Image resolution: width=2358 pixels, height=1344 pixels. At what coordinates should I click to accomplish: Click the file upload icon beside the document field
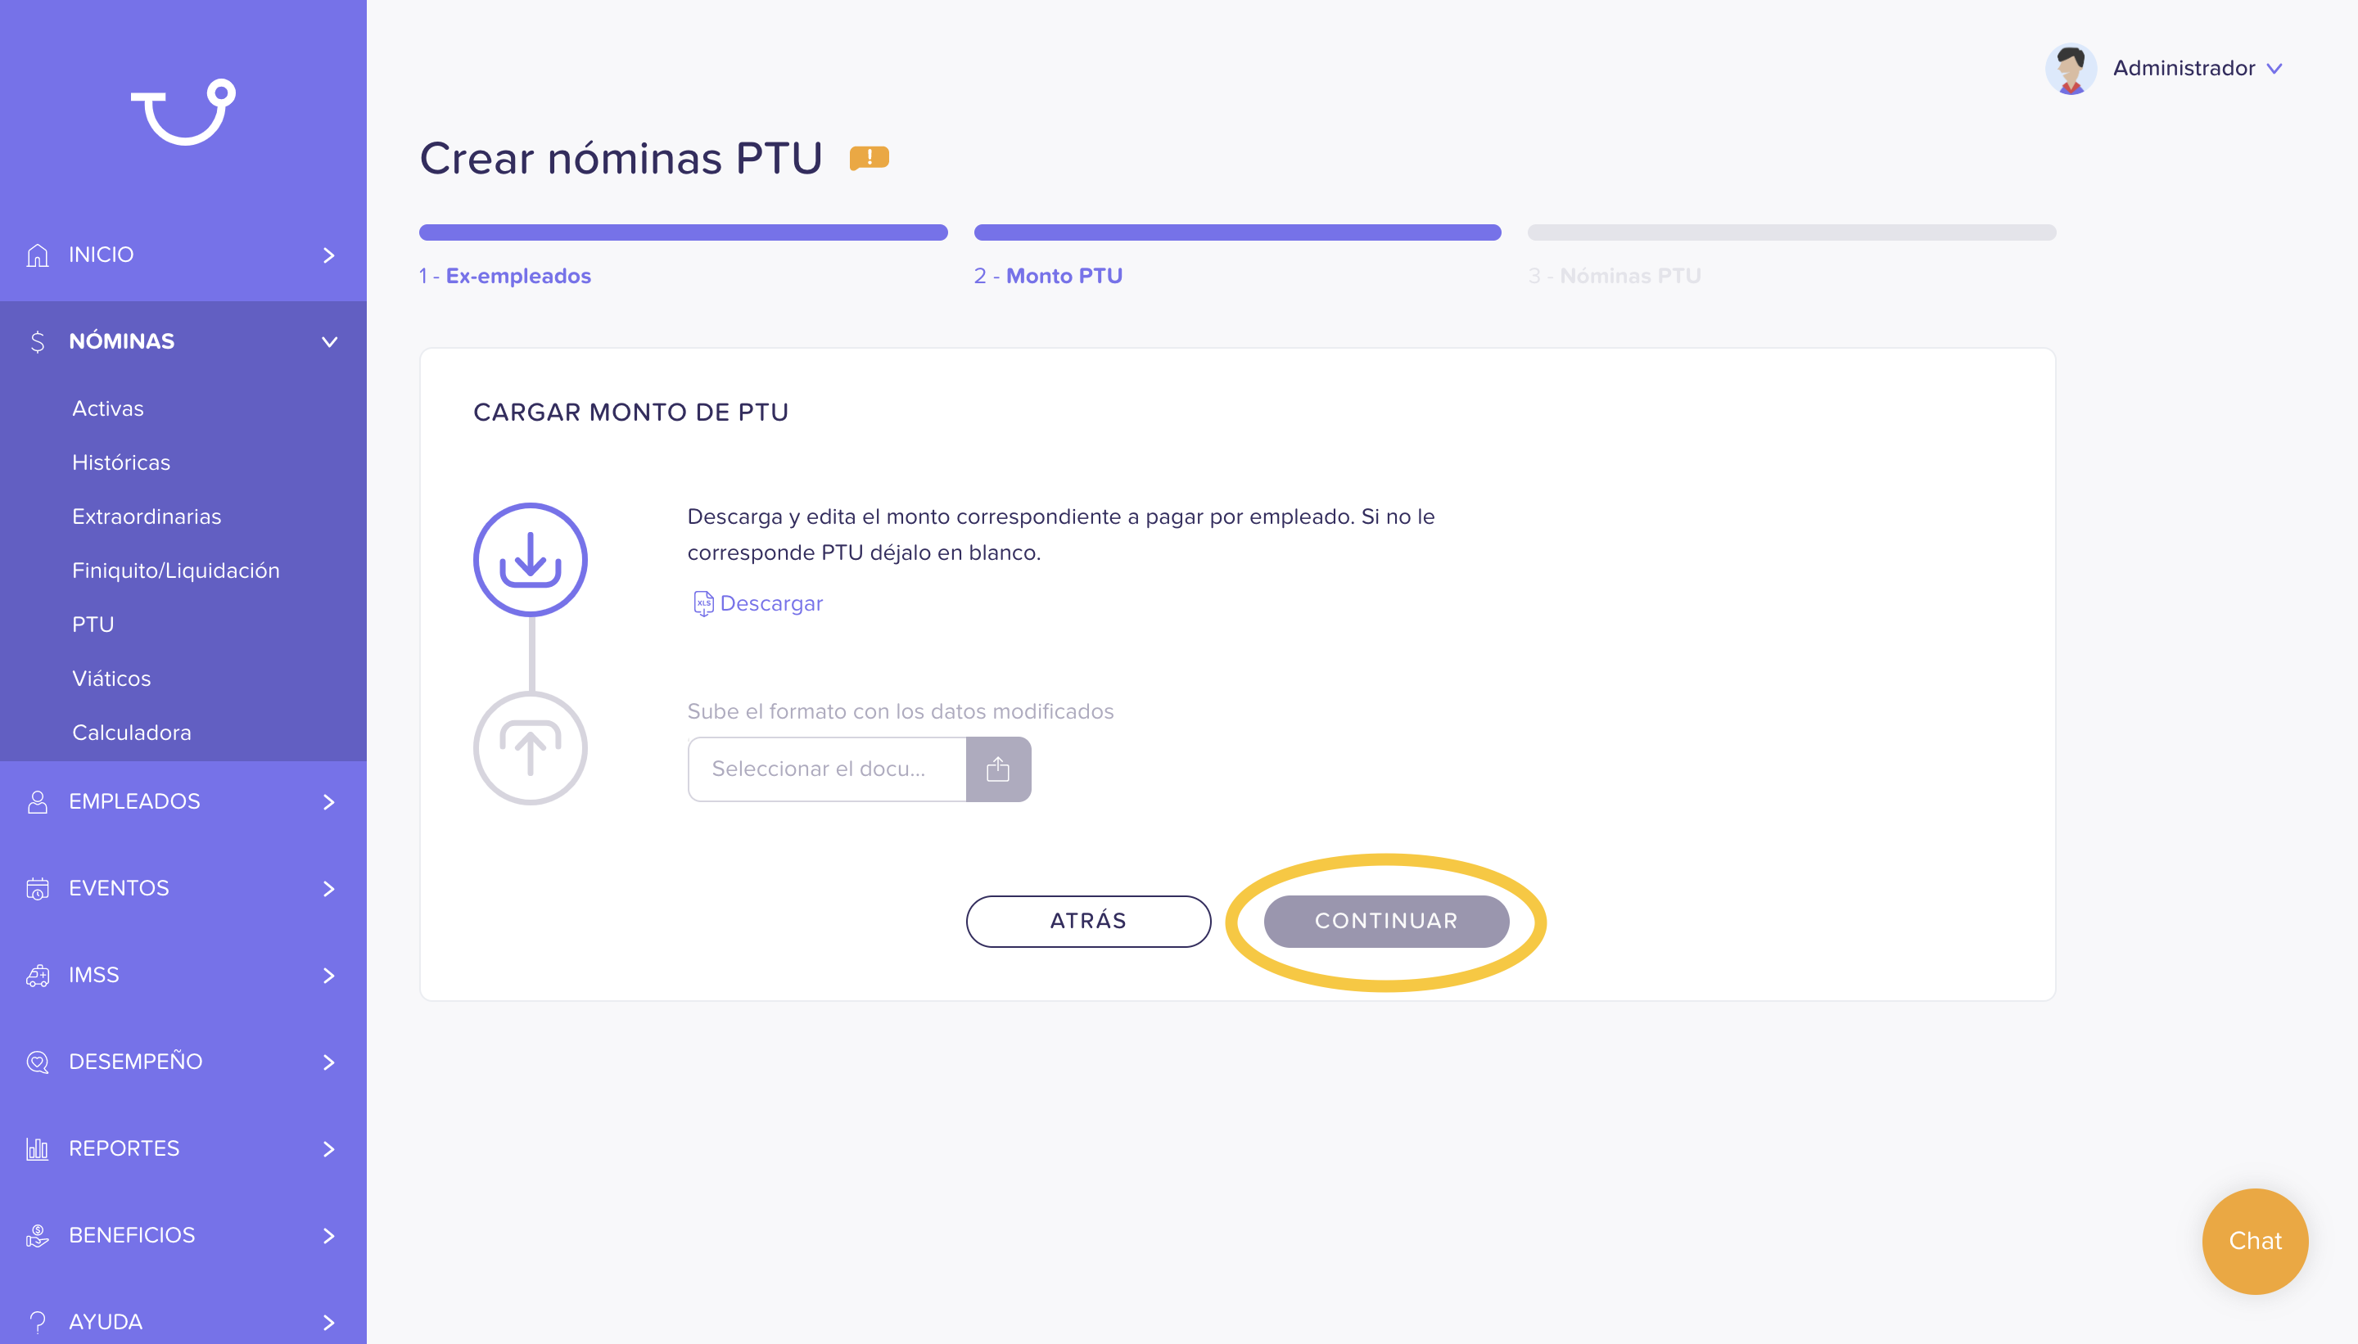pyautogui.click(x=999, y=769)
